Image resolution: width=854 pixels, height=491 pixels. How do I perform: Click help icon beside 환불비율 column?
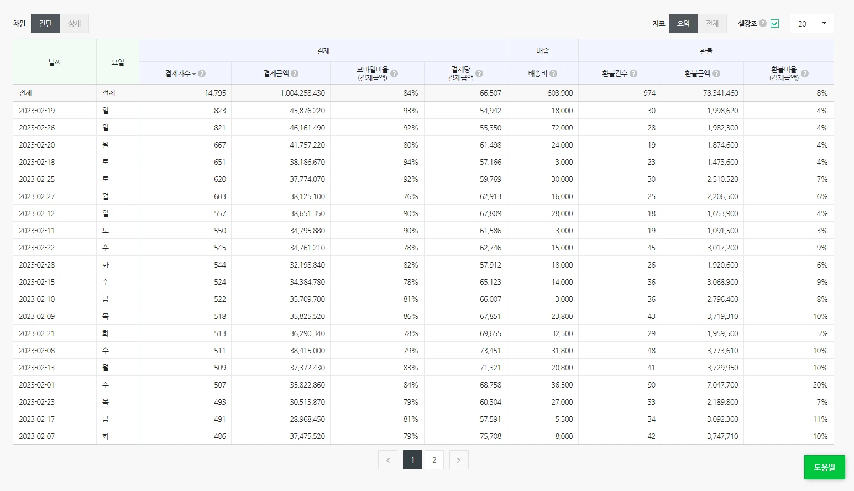tap(805, 74)
